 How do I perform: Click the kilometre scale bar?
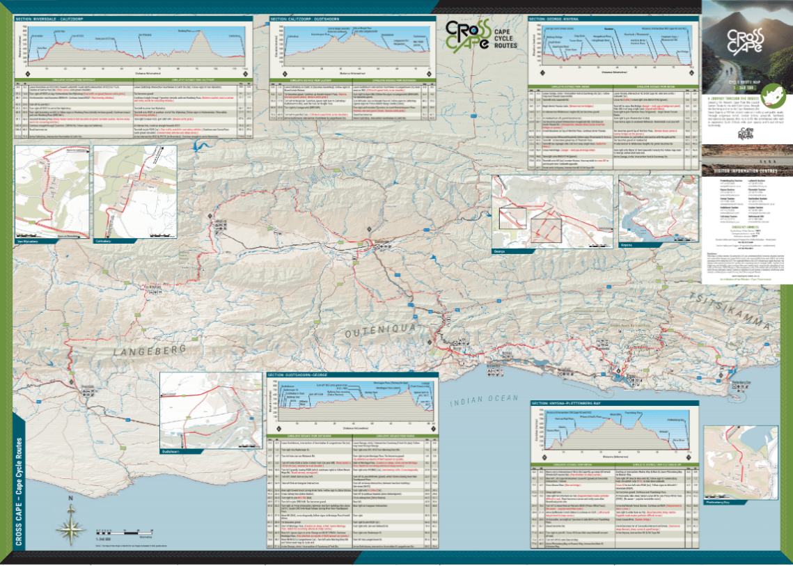click(x=125, y=532)
